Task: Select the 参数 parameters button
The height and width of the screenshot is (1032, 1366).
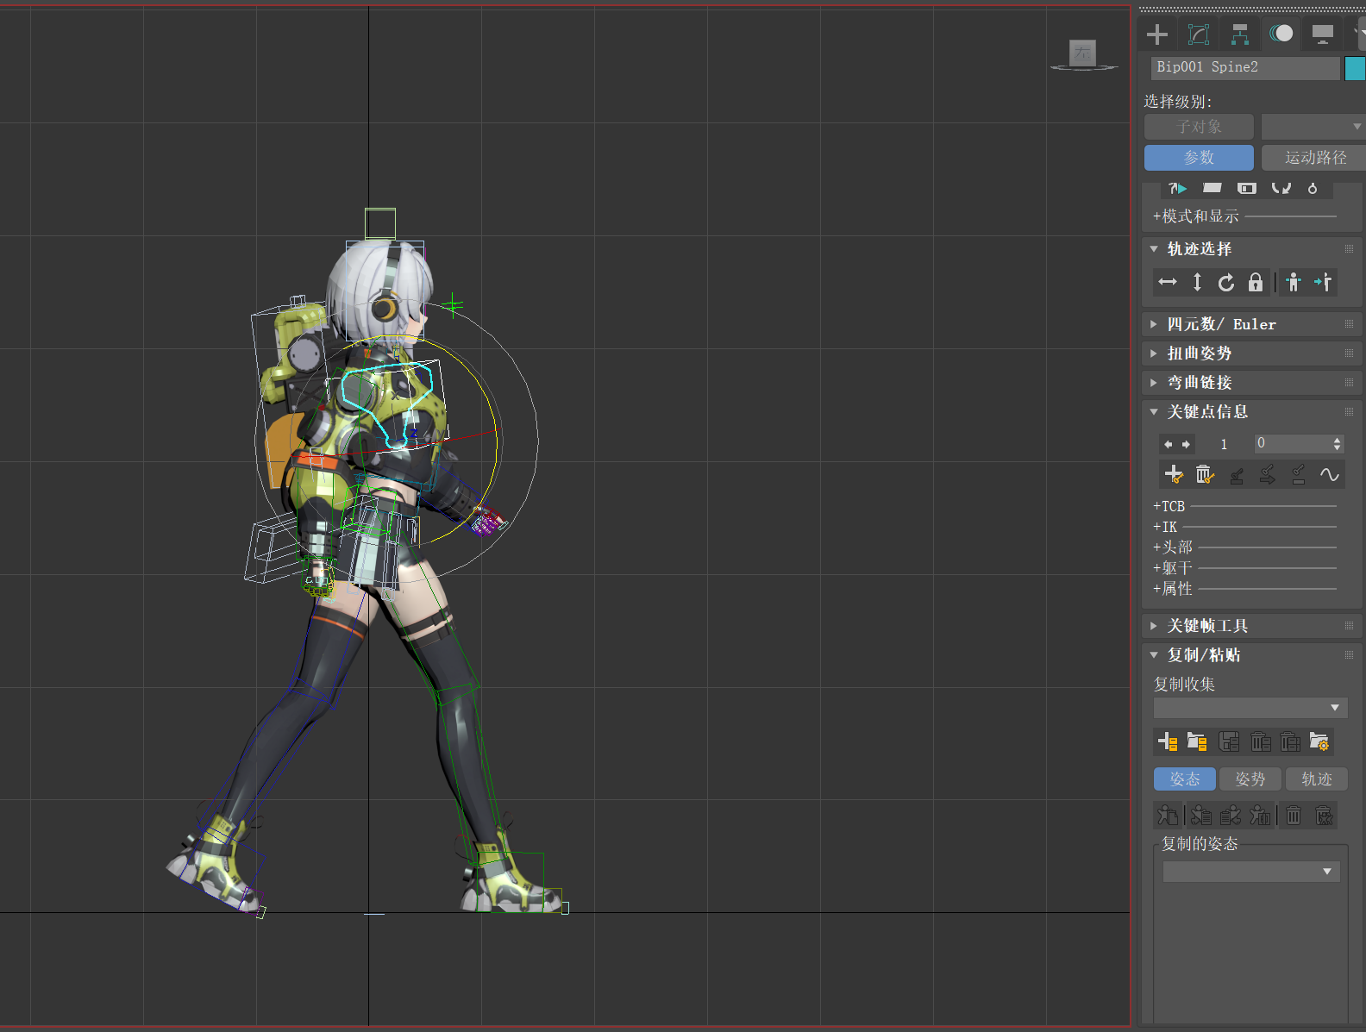Action: (1199, 158)
